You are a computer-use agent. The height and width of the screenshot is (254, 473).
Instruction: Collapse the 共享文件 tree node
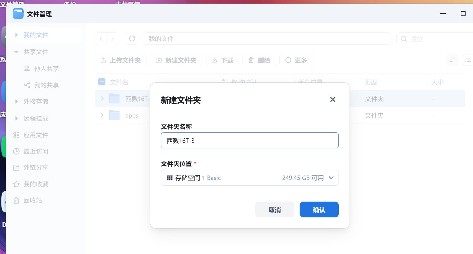tap(16, 52)
